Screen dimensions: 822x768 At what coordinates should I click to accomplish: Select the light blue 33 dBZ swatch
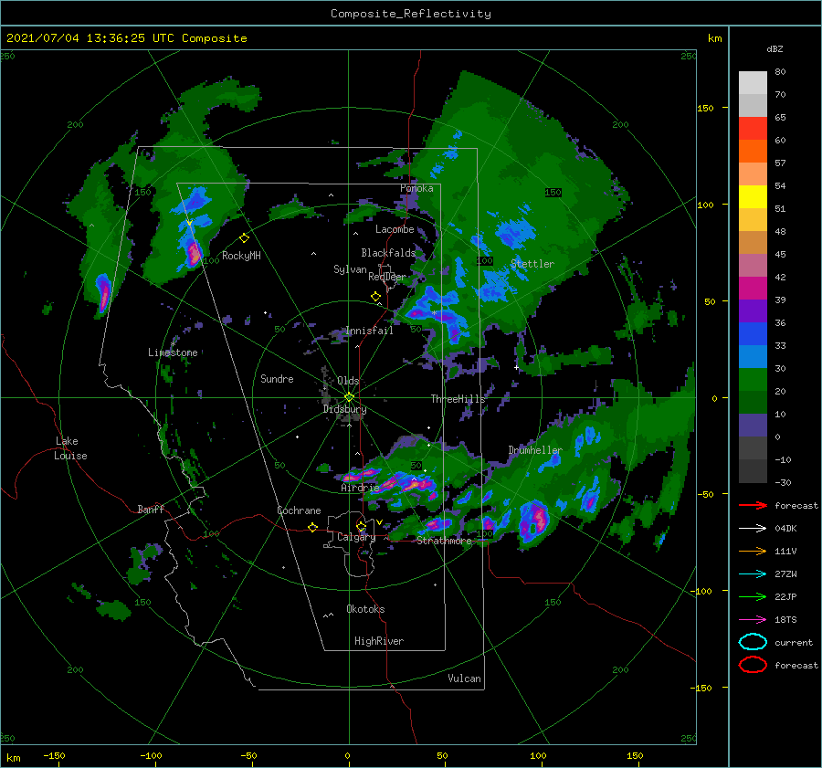pos(753,356)
